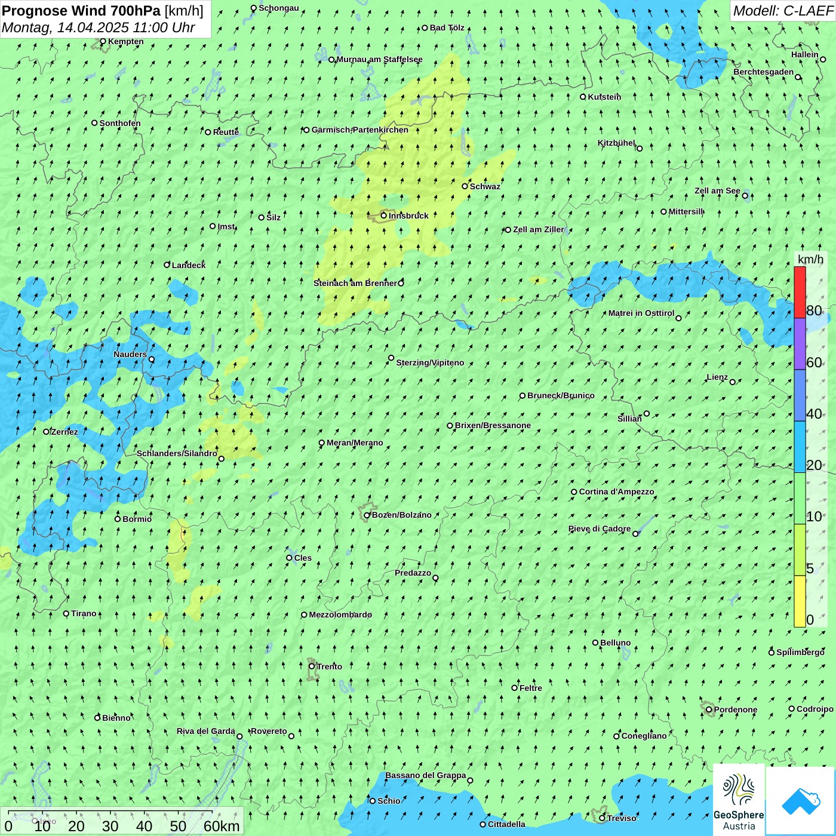Click the Belluno location marker

pos(595,643)
